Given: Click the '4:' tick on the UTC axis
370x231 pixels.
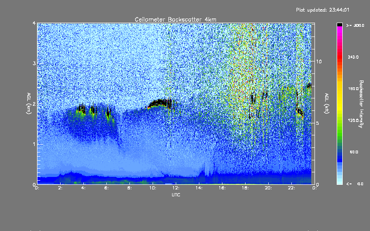Looking at the screenshot, I should 83,188.
